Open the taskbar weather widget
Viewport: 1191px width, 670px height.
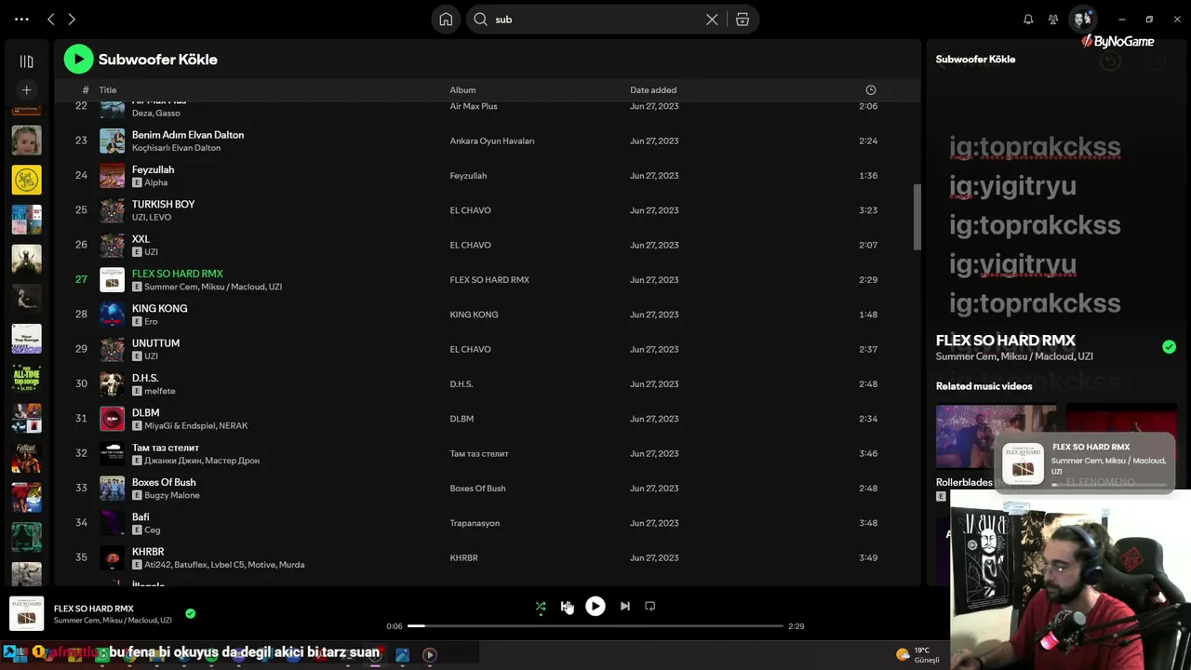point(917,655)
